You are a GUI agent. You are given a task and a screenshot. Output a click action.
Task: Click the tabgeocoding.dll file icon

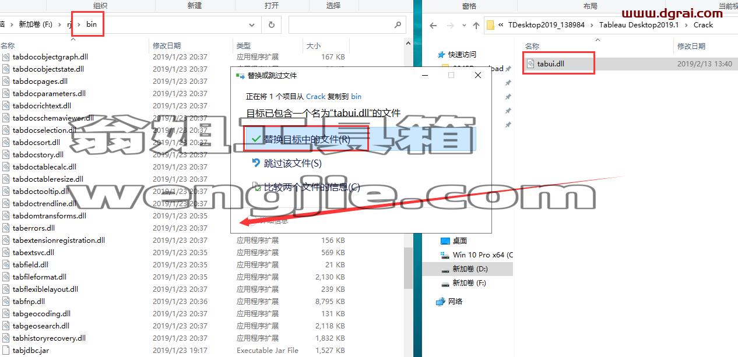pyautogui.click(x=6, y=314)
